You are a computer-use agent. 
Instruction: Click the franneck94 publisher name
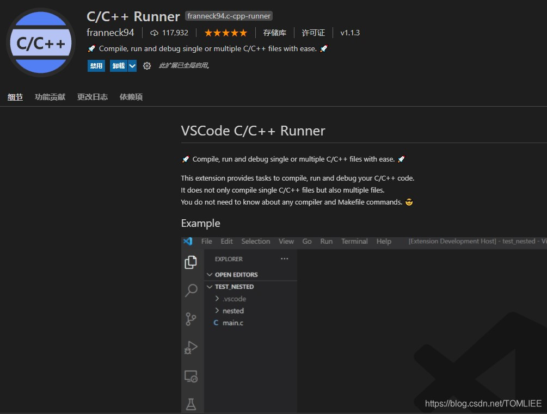pos(110,33)
